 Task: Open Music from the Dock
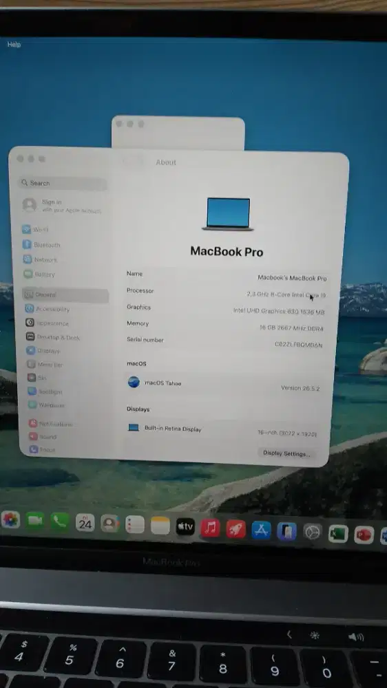[x=211, y=528]
